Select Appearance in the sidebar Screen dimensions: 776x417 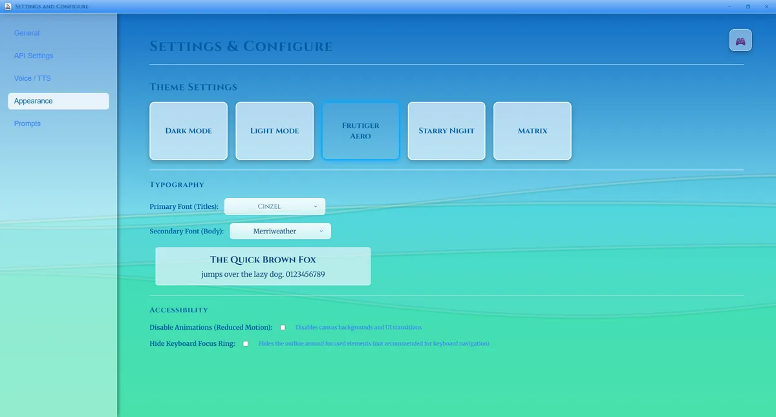(58, 101)
